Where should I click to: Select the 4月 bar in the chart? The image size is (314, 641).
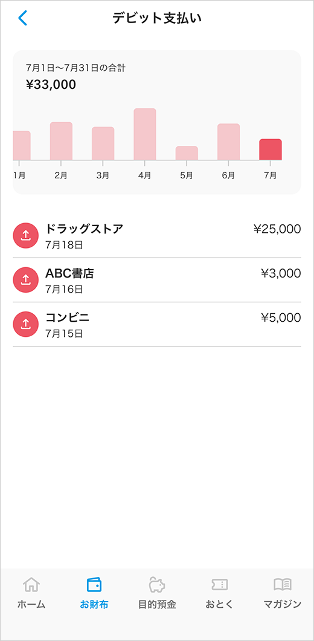[x=145, y=134]
